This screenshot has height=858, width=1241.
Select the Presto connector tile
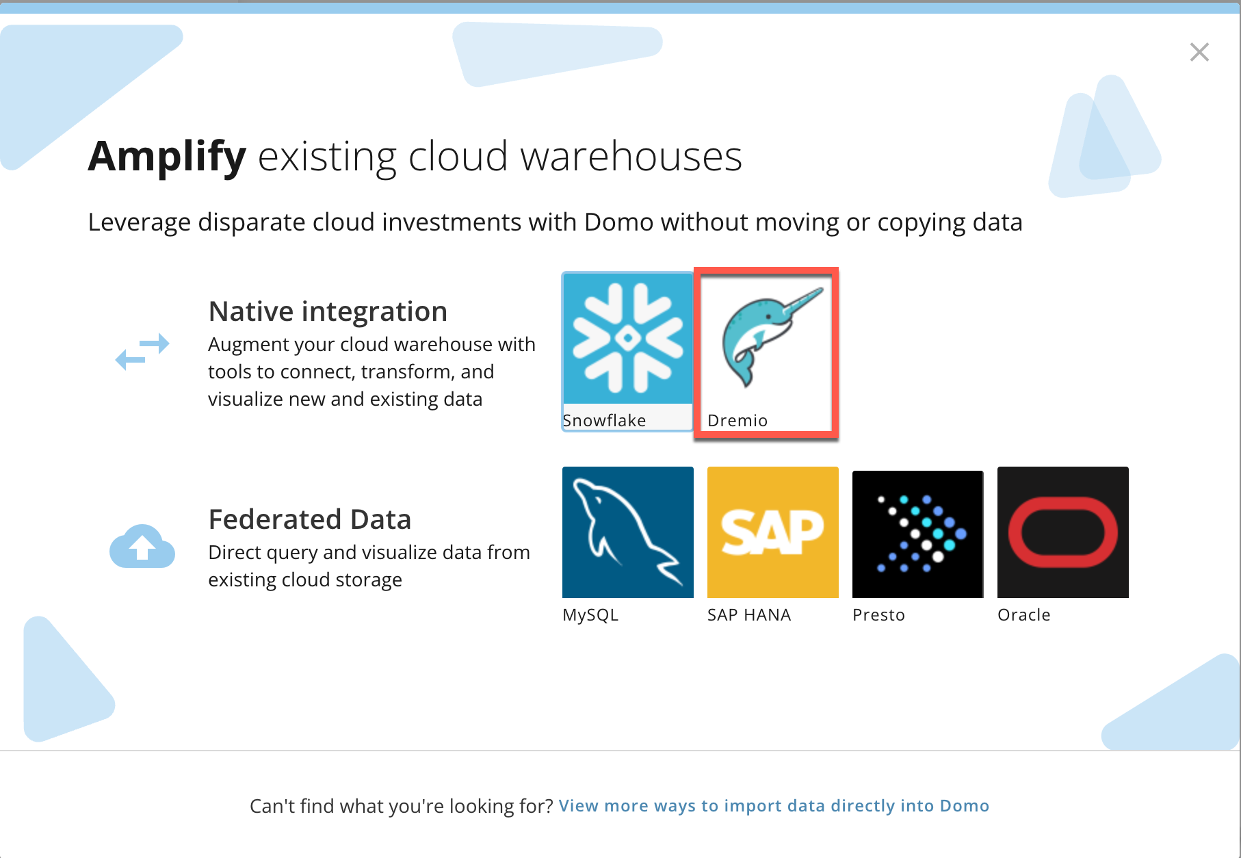point(917,532)
